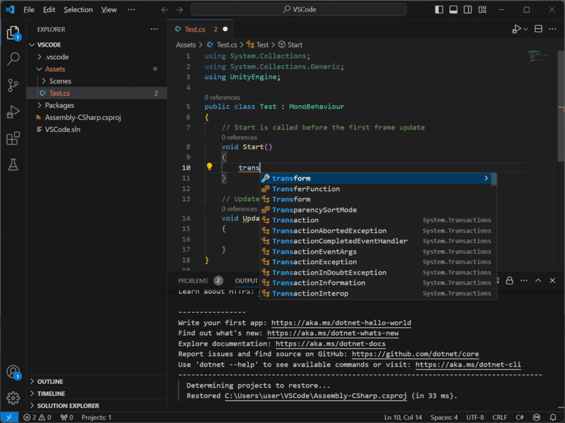This screenshot has width=565, height=423.
Task: Maximize the panel with the chevron up
Action: coord(538,280)
